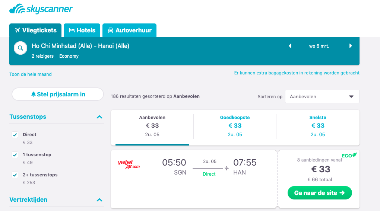The image size is (380, 211).
Task: Click the ECO leaf badge
Action: pos(349,155)
